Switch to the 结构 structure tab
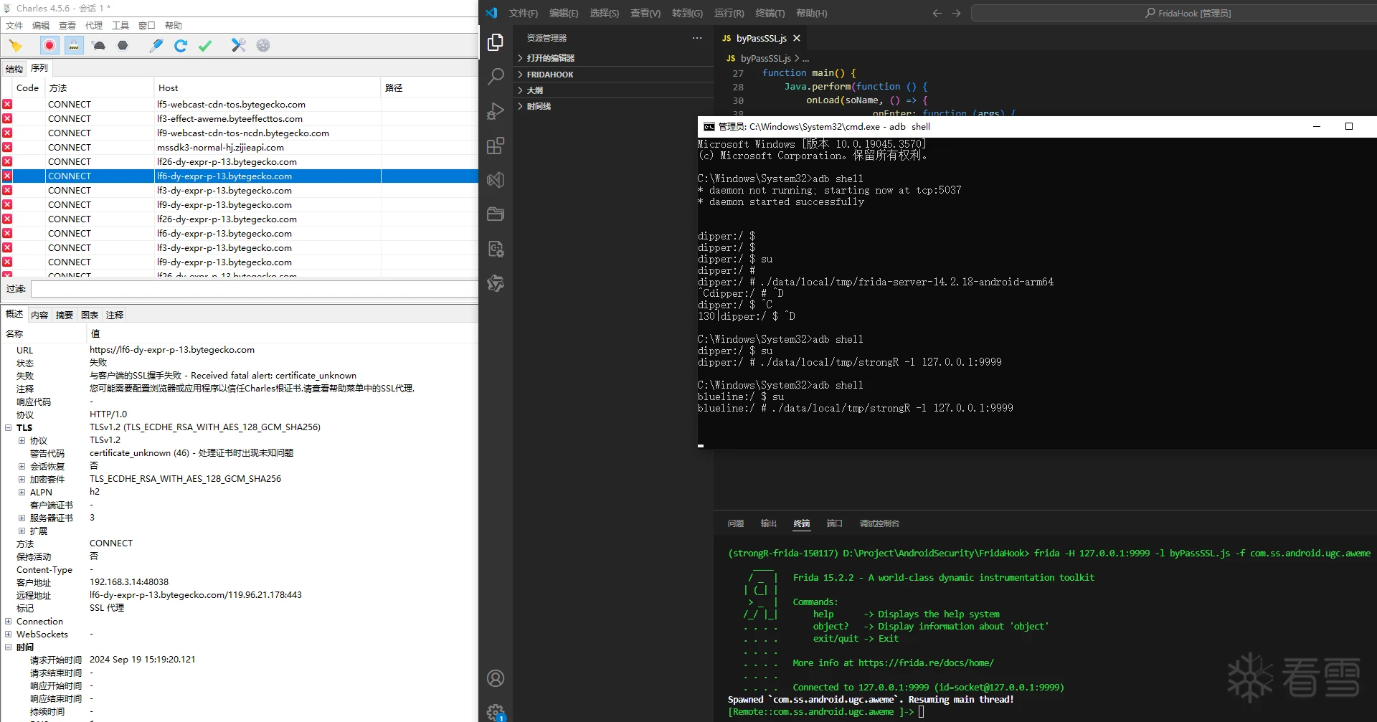Image resolution: width=1377 pixels, height=722 pixels. point(14,69)
